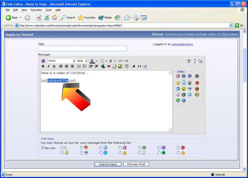Apply underline formatting in editor
Image resolution: width=248 pixels, height=178 pixels.
coord(53,66)
